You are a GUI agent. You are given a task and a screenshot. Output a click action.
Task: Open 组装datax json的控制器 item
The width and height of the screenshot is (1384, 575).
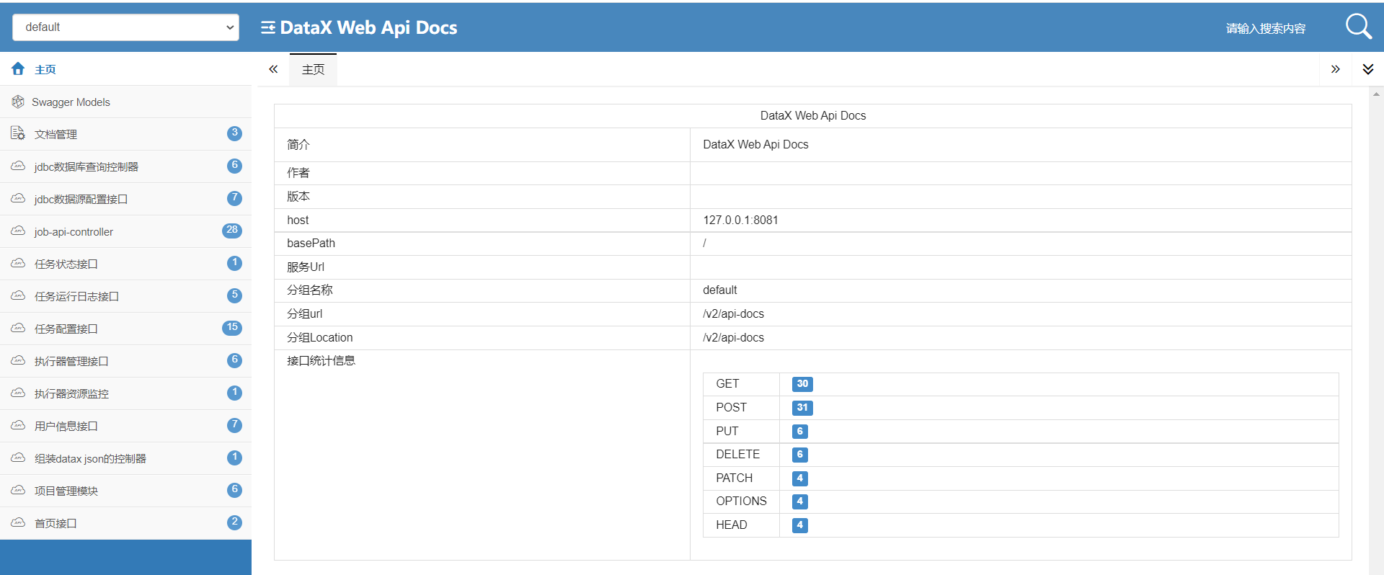pyautogui.click(x=125, y=458)
